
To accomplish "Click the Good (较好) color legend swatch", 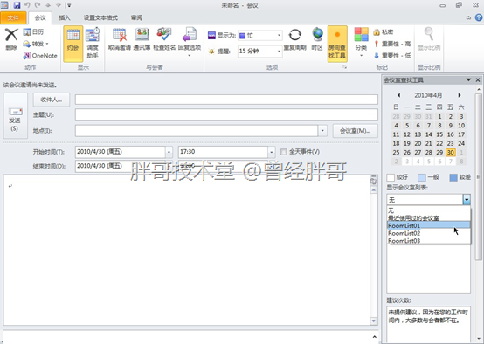I will pos(391,177).
